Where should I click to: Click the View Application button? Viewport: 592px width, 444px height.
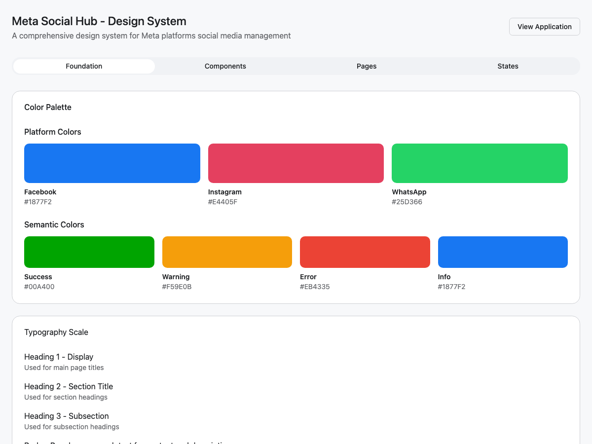coord(545,27)
